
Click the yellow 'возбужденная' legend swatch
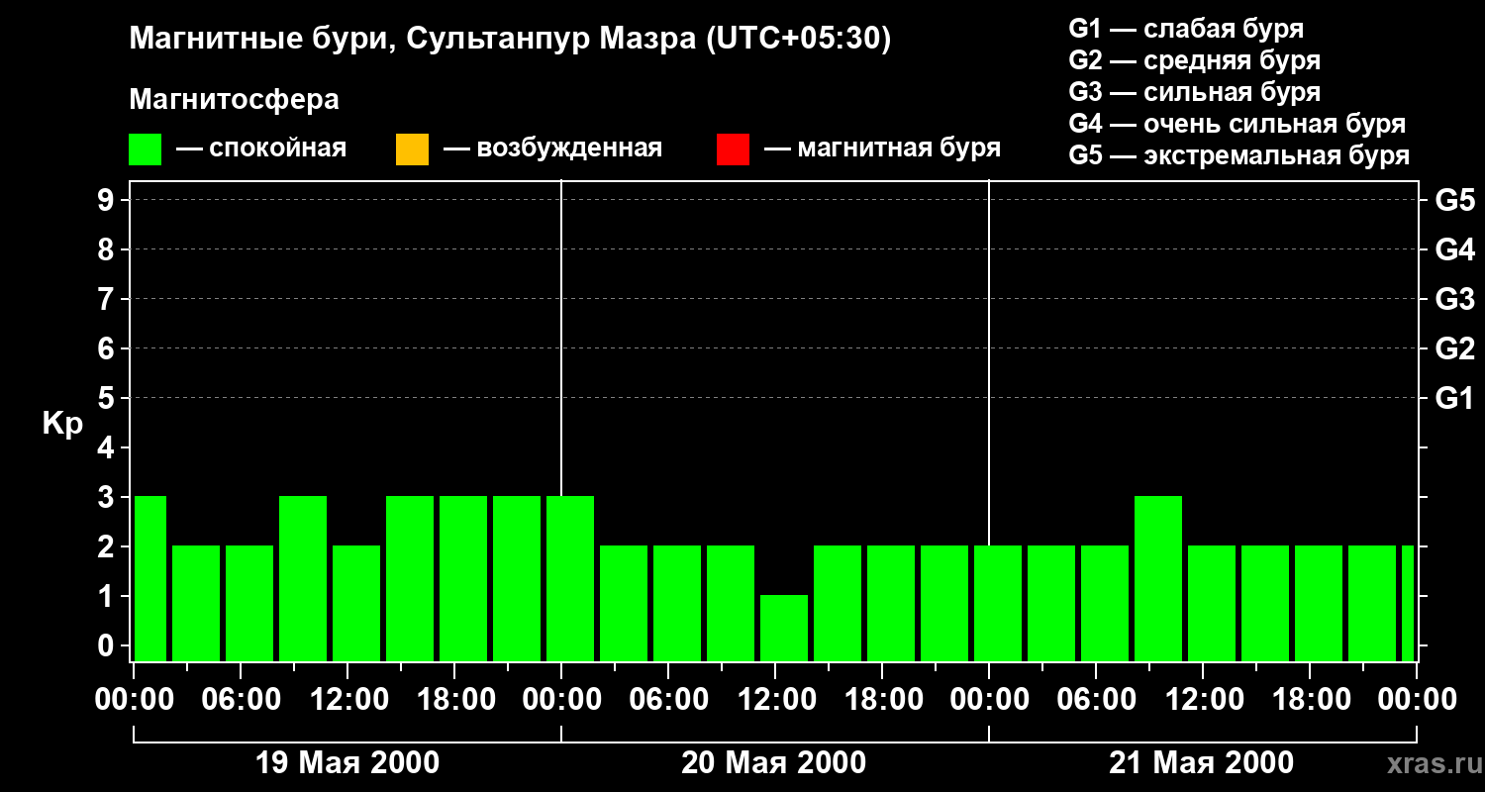click(x=412, y=149)
